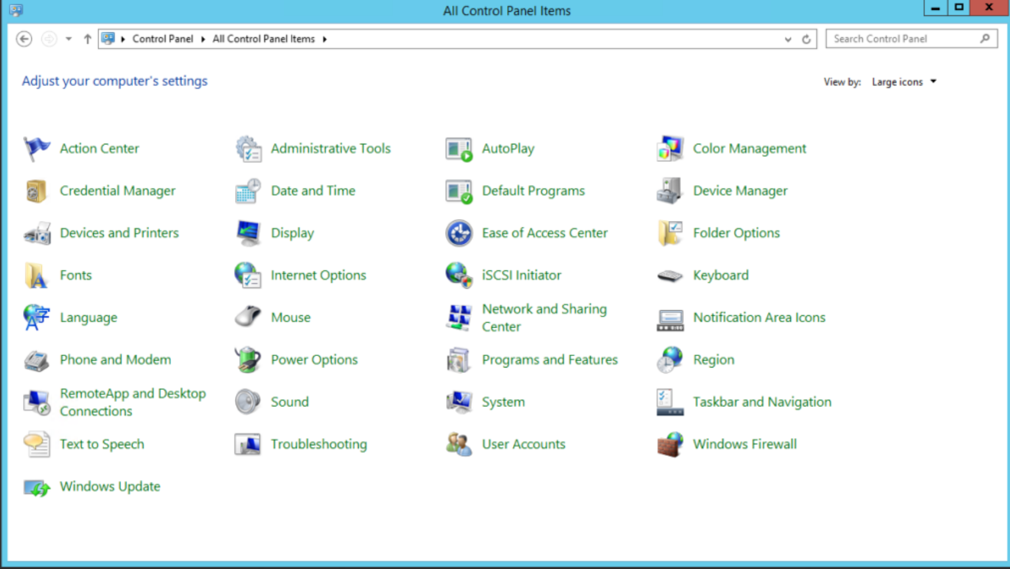Image resolution: width=1010 pixels, height=569 pixels.
Task: Open the Sound speaker icon
Action: tap(247, 402)
